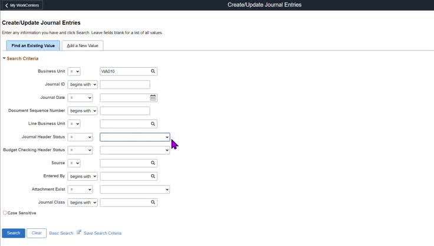Focus the Document Sequence Number field
Screen dimensions: 434x246
(x=125, y=111)
